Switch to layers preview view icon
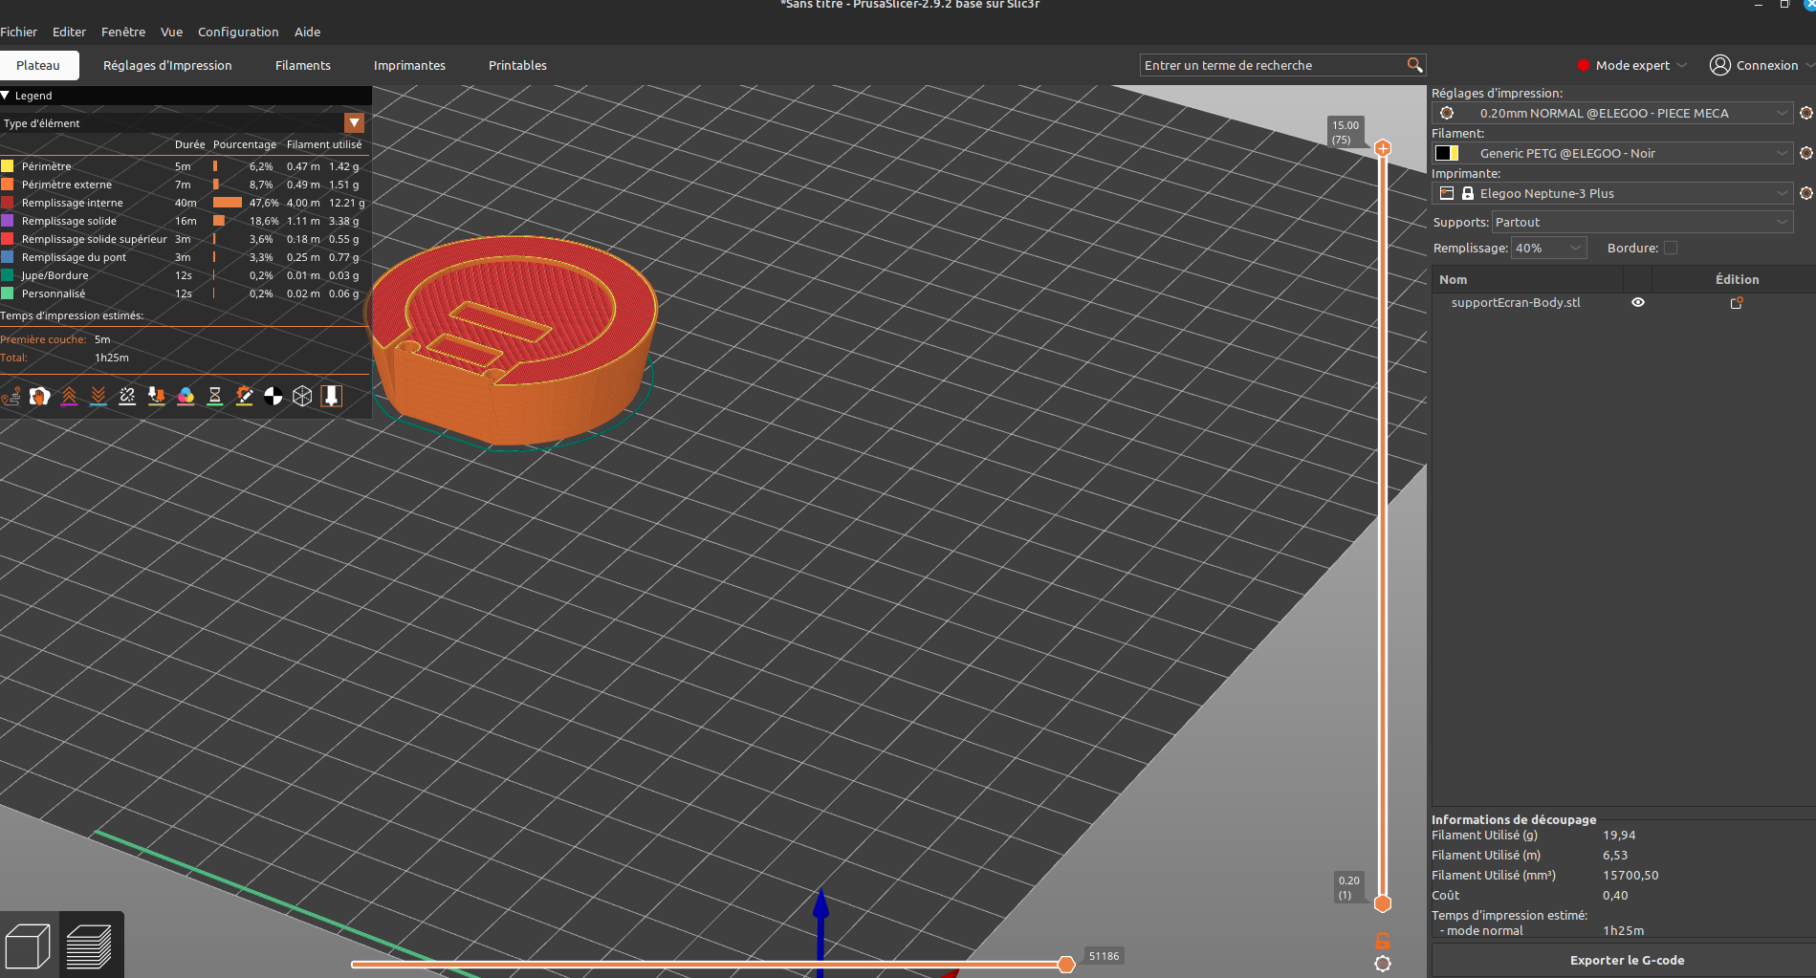The image size is (1816, 978). [90, 946]
